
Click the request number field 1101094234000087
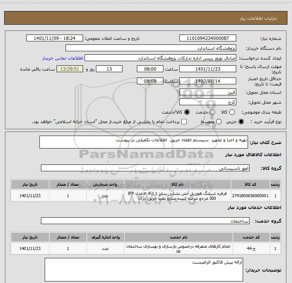point(208,38)
